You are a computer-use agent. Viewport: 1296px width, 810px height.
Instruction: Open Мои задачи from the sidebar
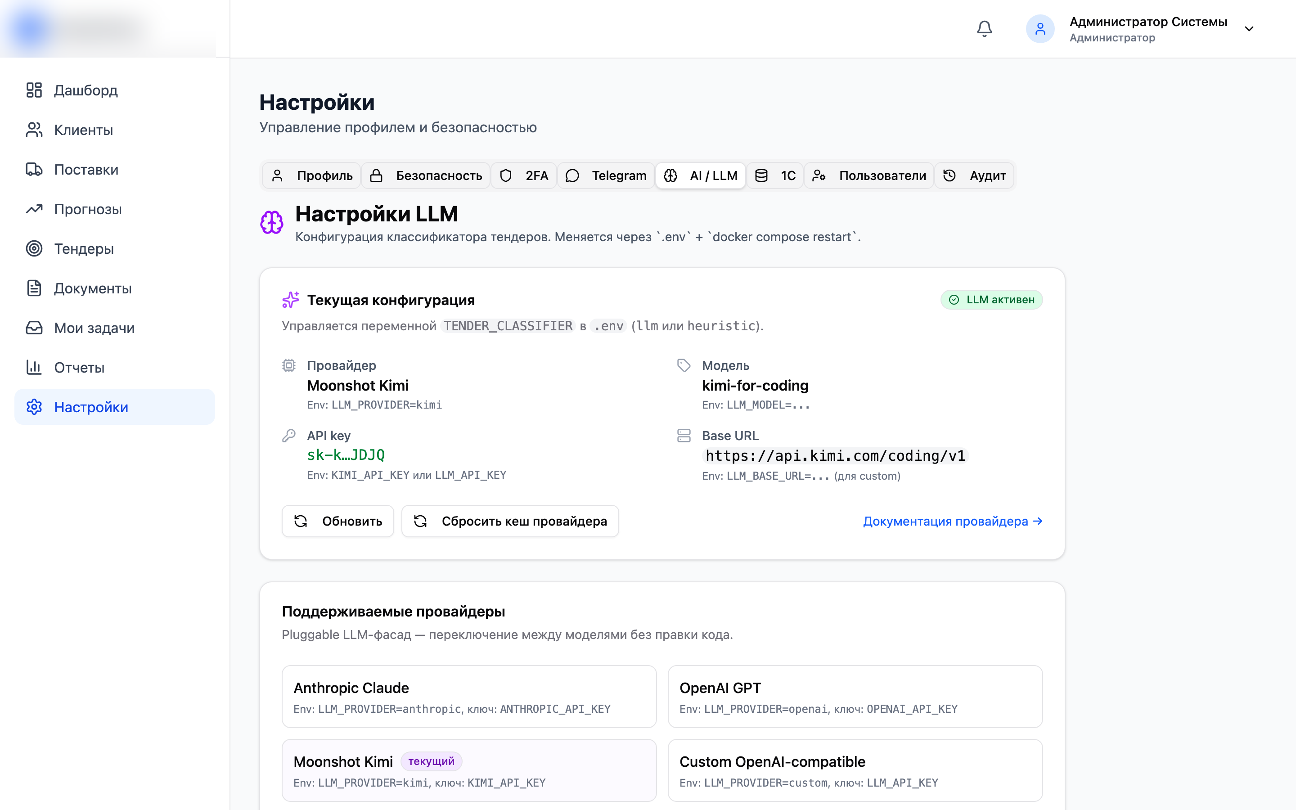coord(115,328)
